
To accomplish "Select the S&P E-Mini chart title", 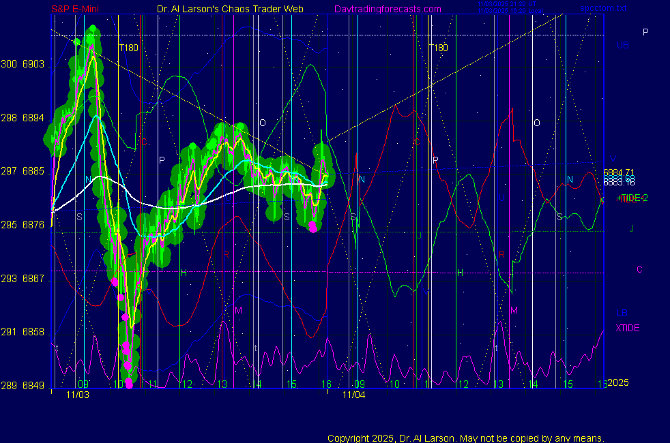I will tap(80, 9).
